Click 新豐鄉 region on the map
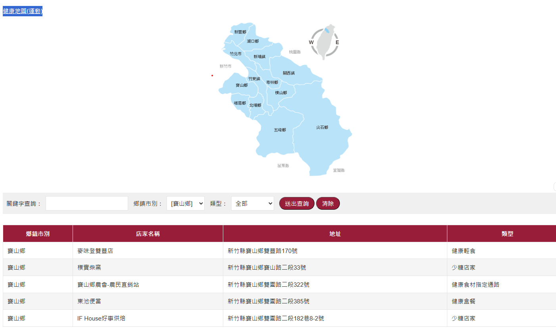Screen dimensions: 556x334 (x=240, y=32)
